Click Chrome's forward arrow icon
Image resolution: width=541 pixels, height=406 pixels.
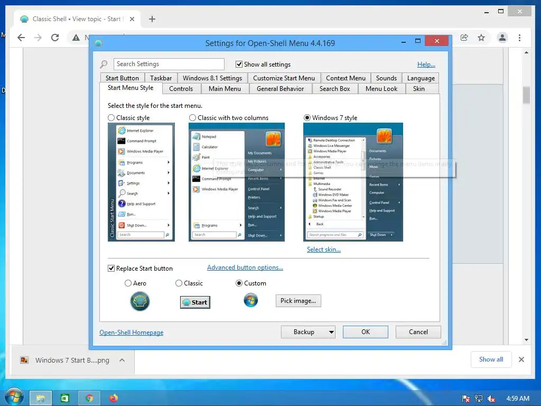pyautogui.click(x=38, y=38)
